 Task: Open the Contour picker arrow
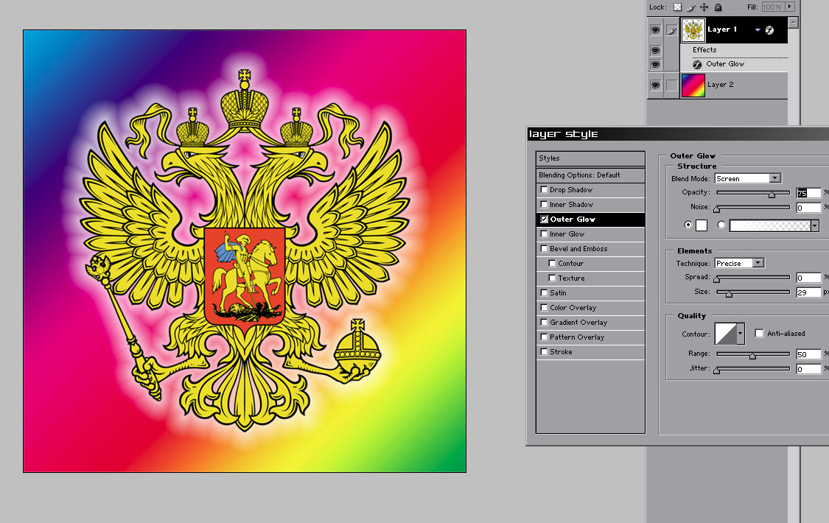point(740,334)
